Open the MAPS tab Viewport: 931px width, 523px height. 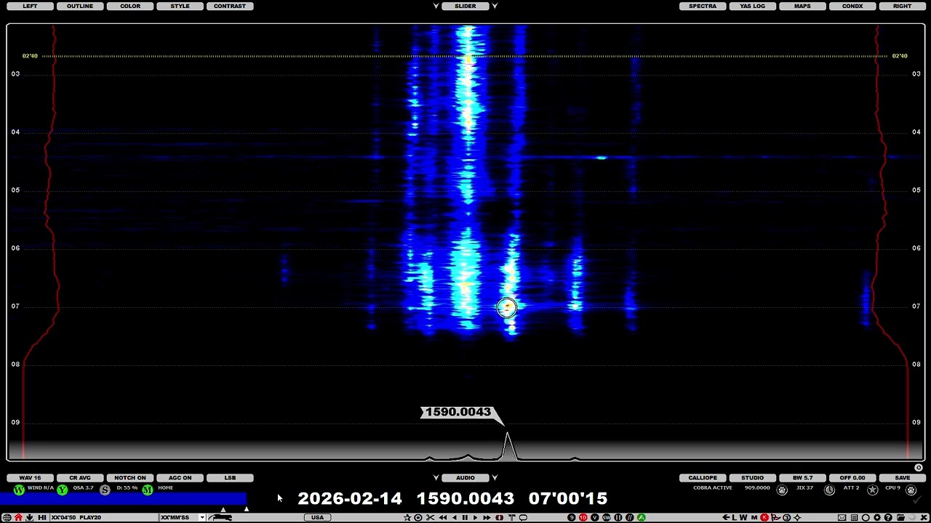pos(802,6)
